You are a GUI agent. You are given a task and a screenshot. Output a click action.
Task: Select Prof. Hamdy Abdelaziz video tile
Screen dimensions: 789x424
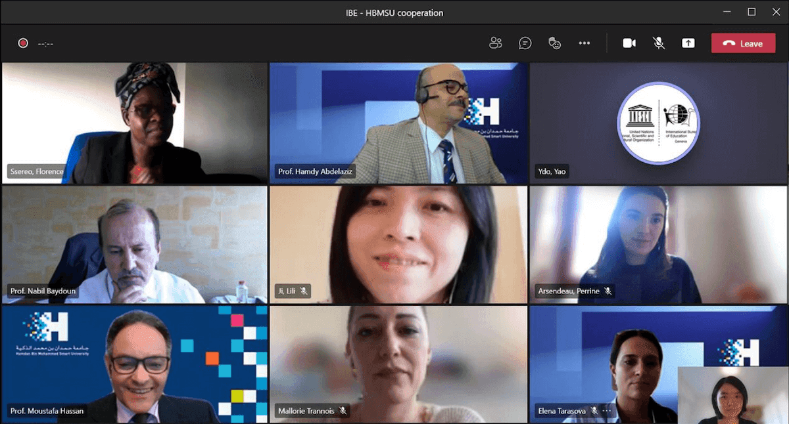pyautogui.click(x=398, y=123)
